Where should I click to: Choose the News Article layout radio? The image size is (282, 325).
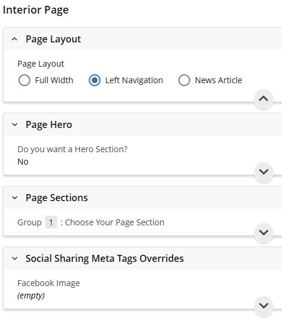[184, 80]
